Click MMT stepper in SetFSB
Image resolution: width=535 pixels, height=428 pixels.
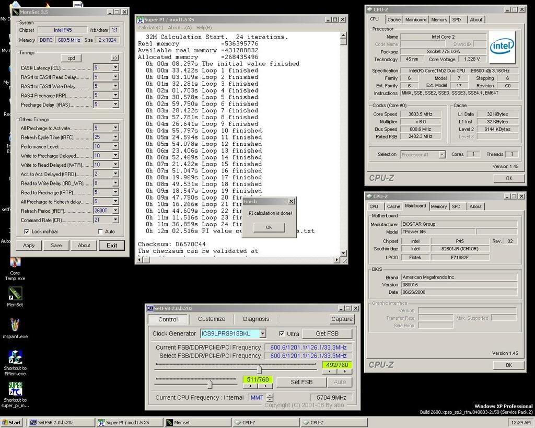pos(270,397)
